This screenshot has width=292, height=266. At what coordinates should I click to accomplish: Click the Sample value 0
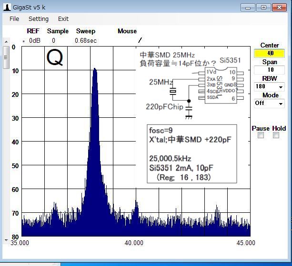point(54,40)
